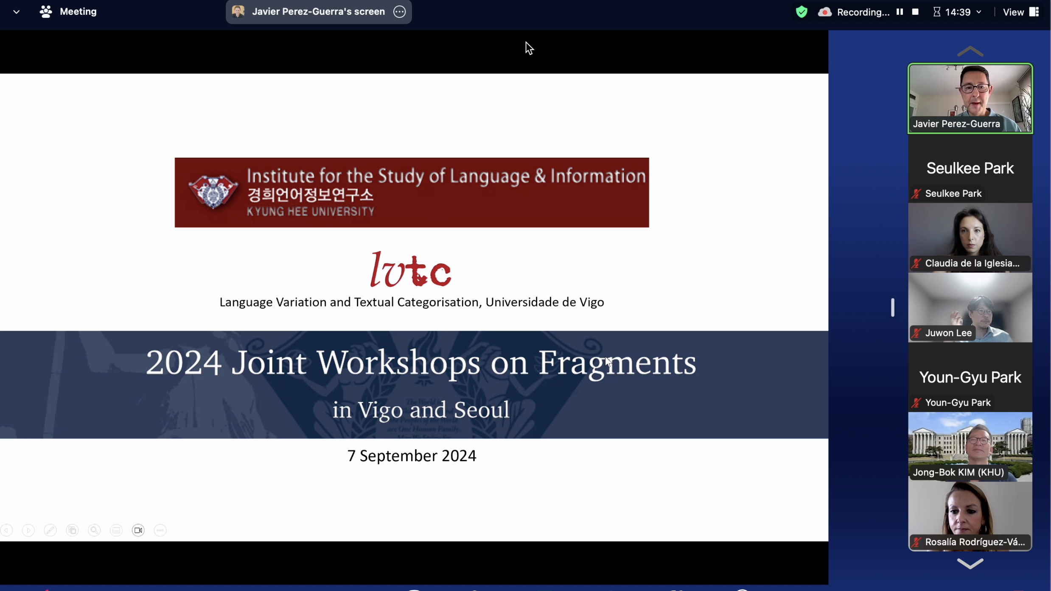Expand the top-left chevron dropdown

[x=16, y=12]
